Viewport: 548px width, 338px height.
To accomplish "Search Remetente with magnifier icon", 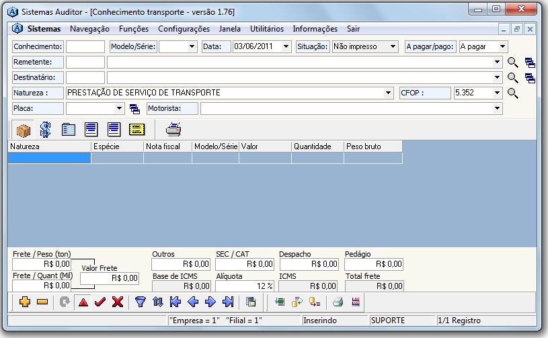I will 513,62.
